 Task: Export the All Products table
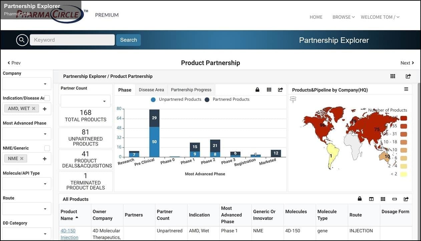click(406, 199)
